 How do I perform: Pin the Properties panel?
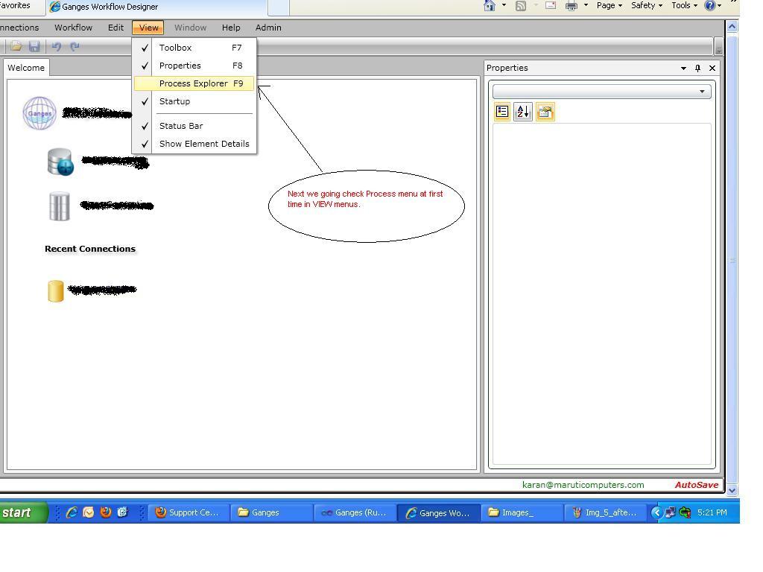click(x=697, y=68)
